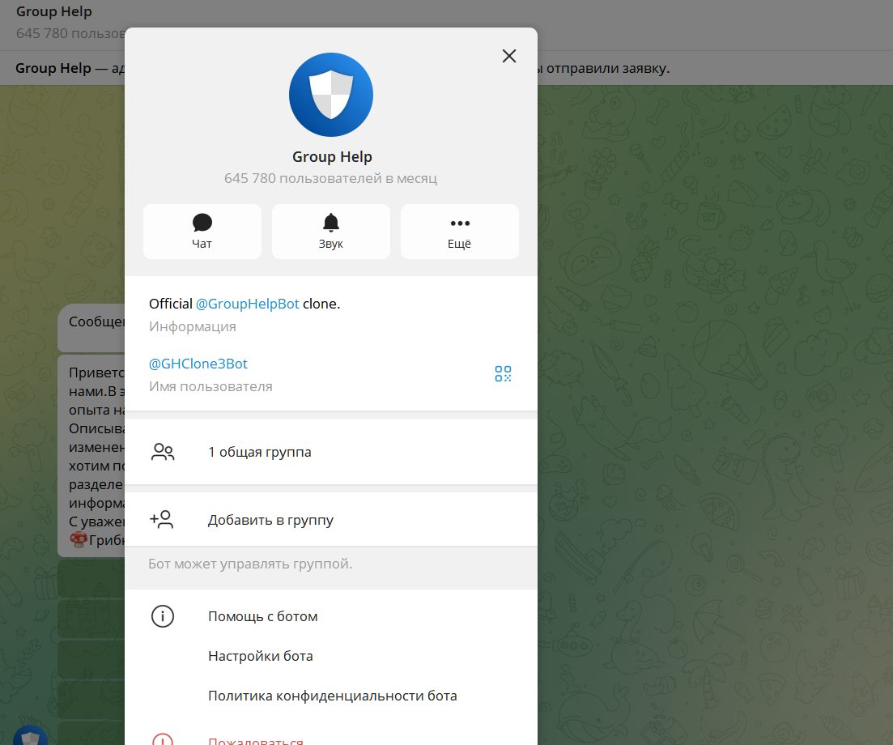Open Политика конфиденциальности бота
The width and height of the screenshot is (893, 745).
click(331, 696)
